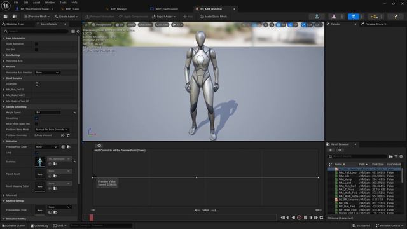The width and height of the screenshot is (407, 229).
Task: Open Asset Details settings gear icon
Action: point(78,31)
